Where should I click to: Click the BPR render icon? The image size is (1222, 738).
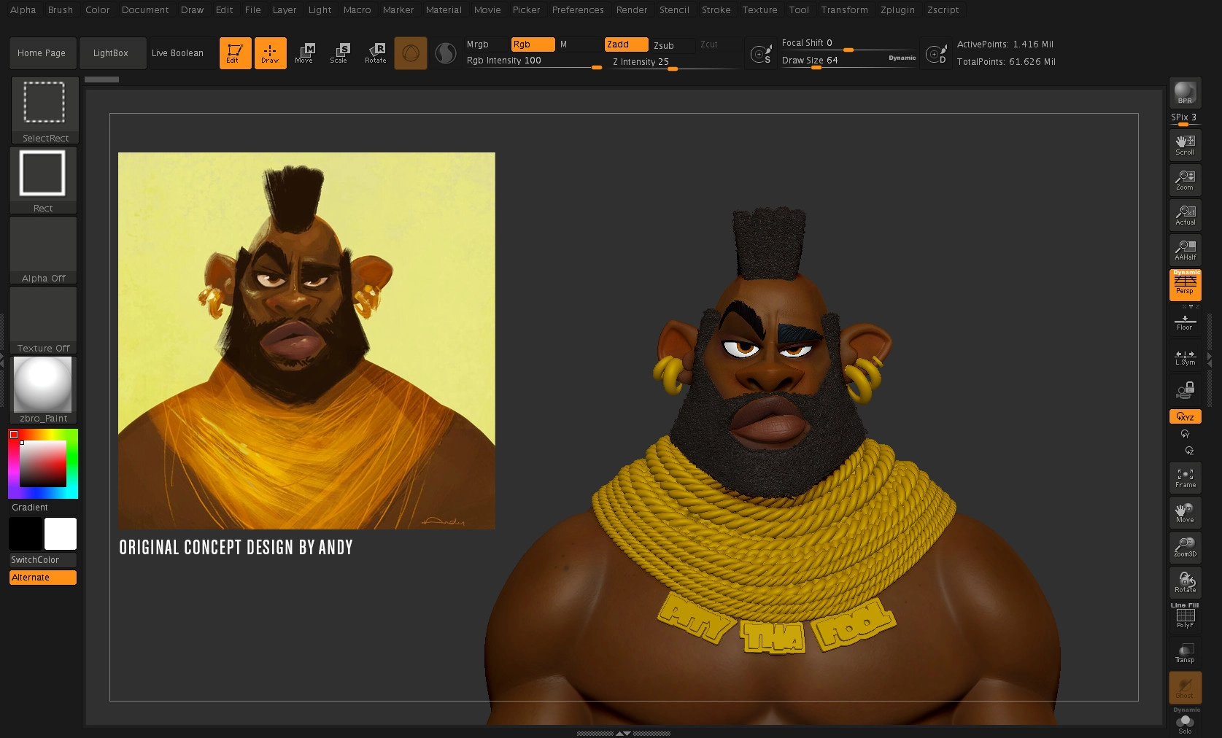(x=1185, y=93)
